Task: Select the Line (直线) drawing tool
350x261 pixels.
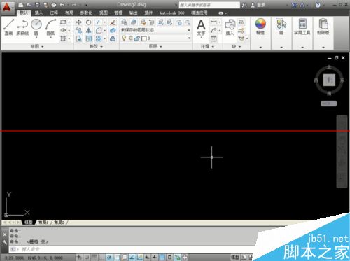Action: 9,27
